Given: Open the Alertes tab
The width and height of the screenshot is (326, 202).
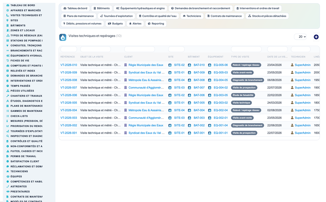Looking at the screenshot, I should pos(135,24).
